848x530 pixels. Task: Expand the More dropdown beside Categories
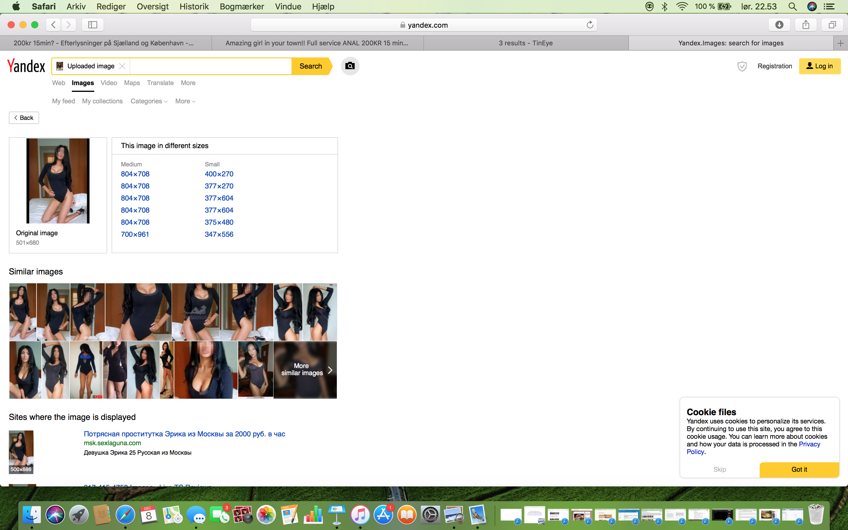(185, 101)
